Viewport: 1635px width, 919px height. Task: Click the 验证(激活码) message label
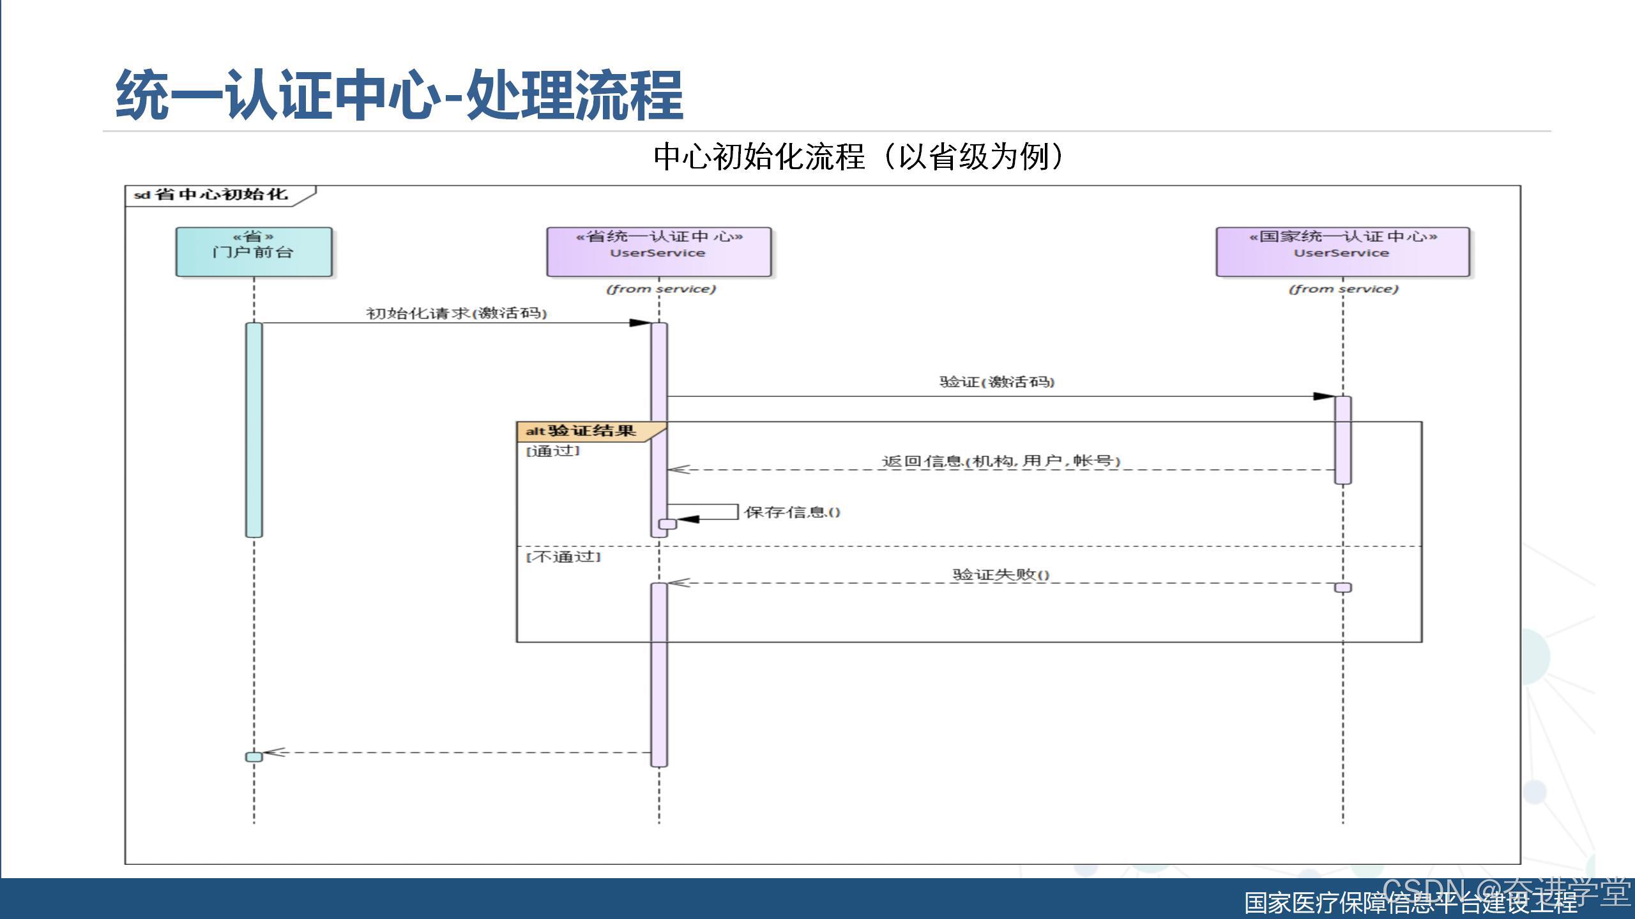point(996,382)
